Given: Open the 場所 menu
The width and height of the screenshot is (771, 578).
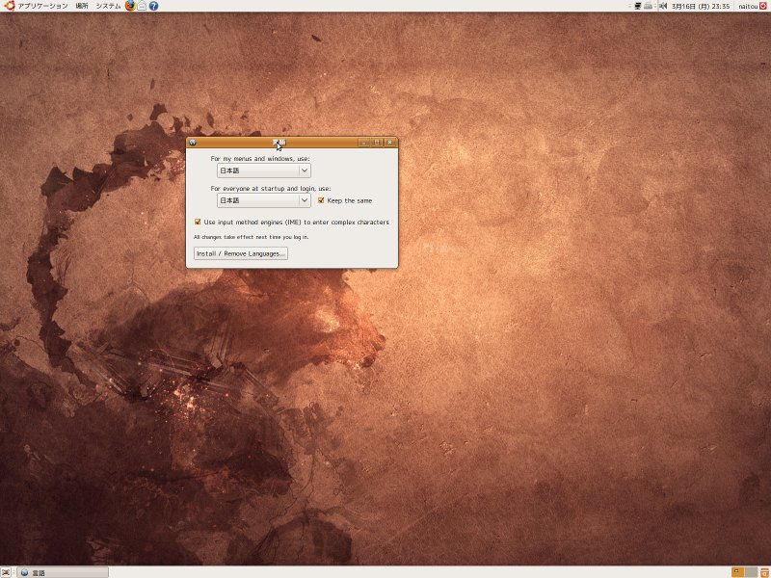Looking at the screenshot, I should pyautogui.click(x=82, y=6).
